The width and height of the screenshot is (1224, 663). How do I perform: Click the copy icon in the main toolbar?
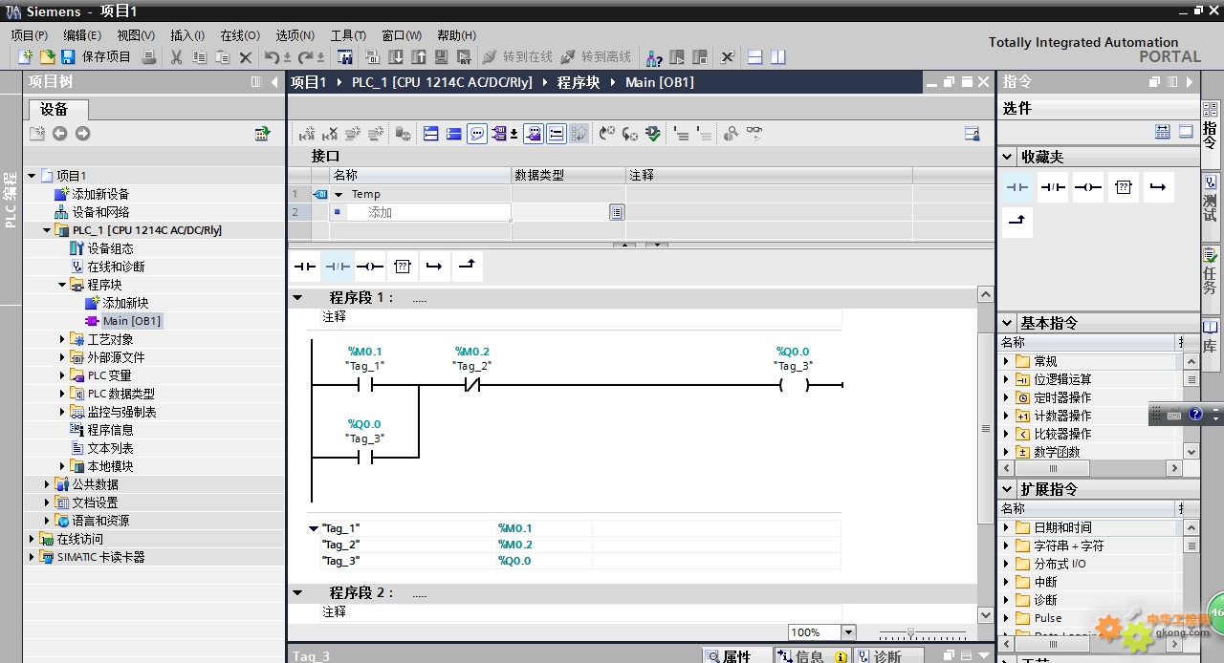point(199,57)
